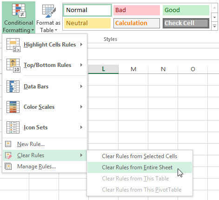Choose Clear Rules from Entire Sheet
Viewport: 219px width, 200px height.
click(x=139, y=167)
